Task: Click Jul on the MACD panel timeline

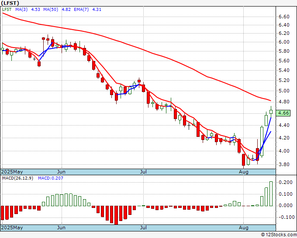Action: point(143,228)
